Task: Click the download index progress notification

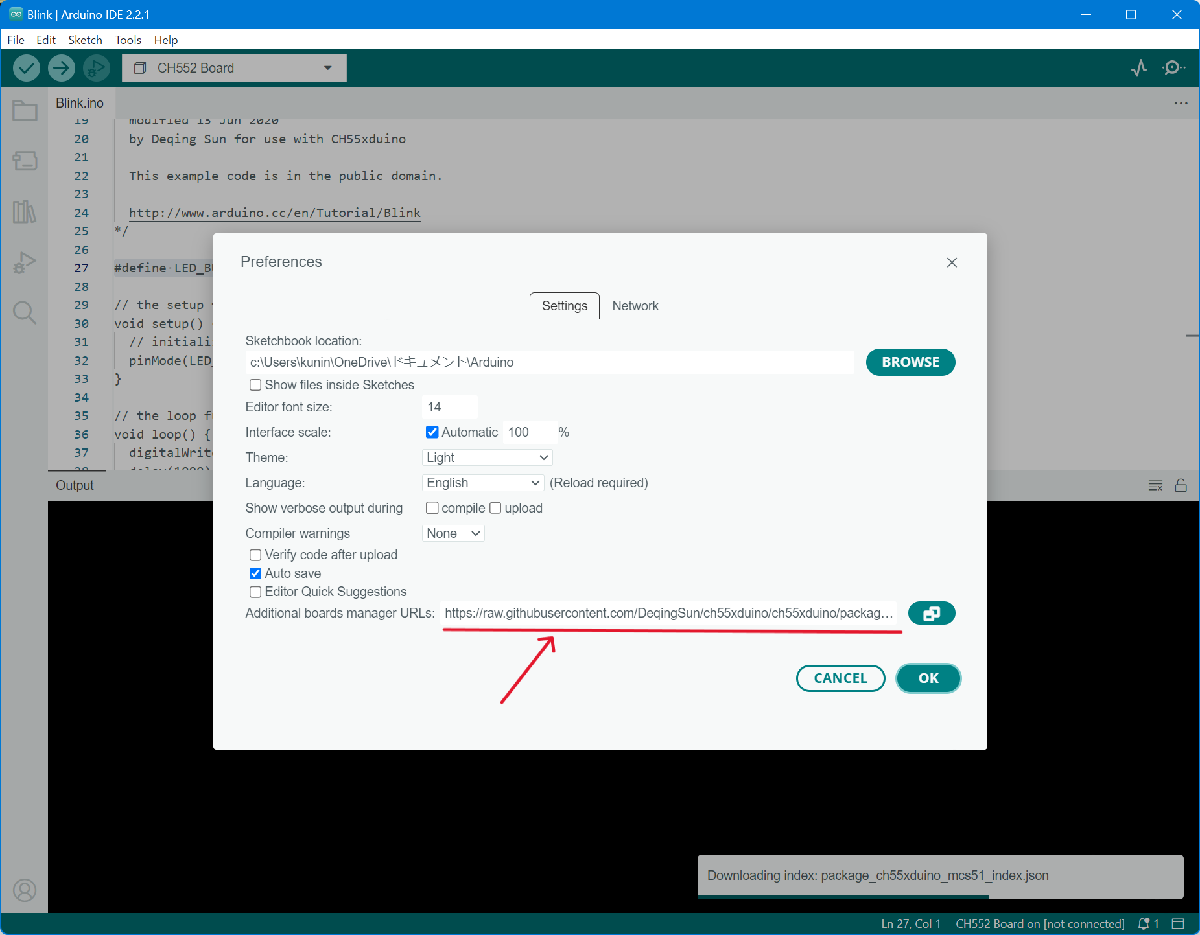Action: [940, 875]
